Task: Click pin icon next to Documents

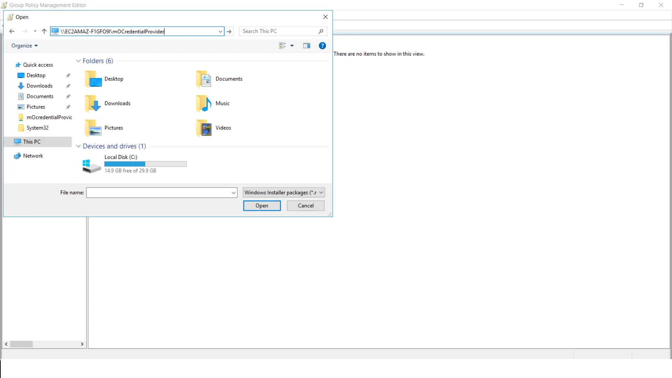Action: pos(68,97)
